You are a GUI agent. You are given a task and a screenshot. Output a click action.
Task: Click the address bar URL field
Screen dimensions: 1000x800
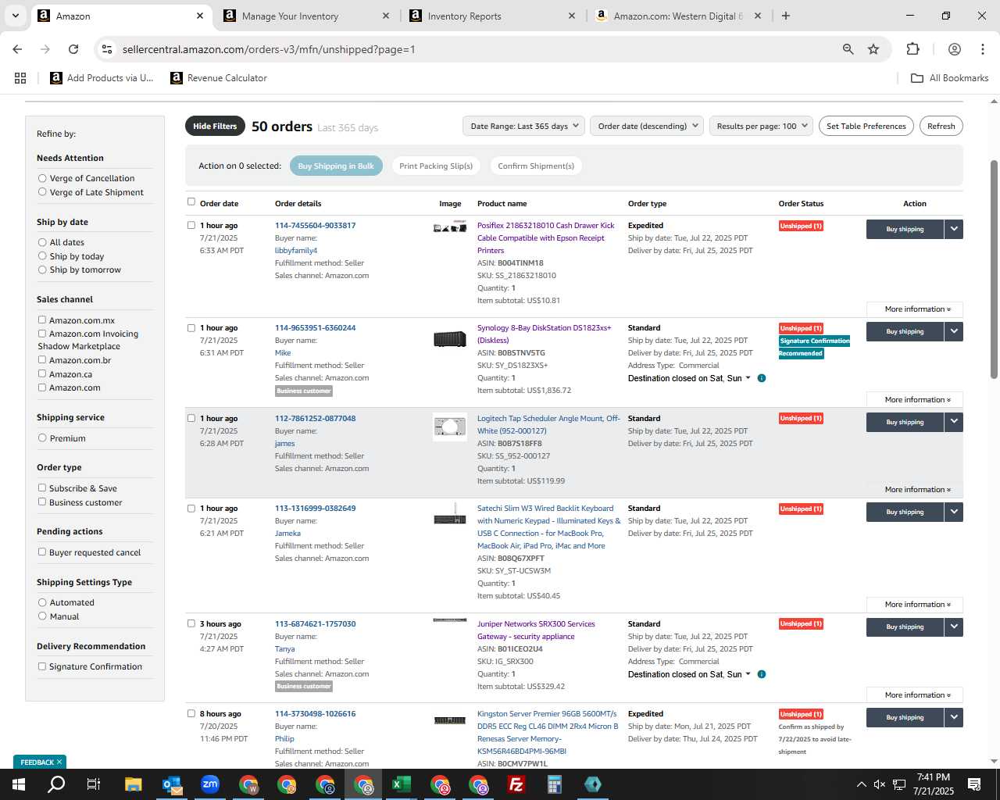(469, 49)
